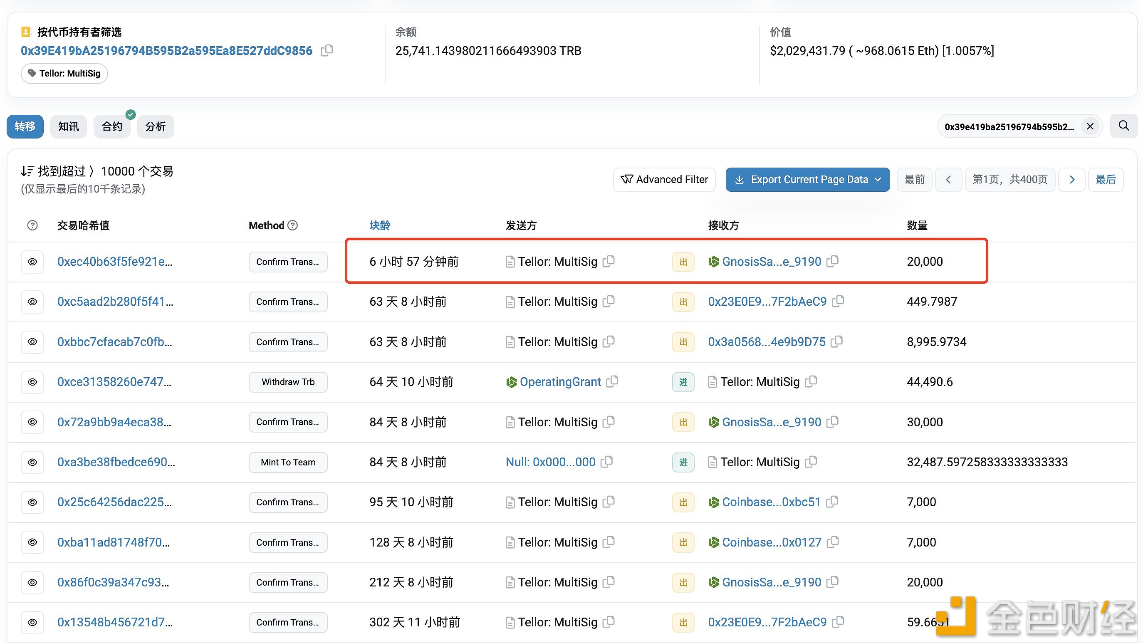The image size is (1143, 643).
Task: Click the search magnifier icon button
Action: click(1123, 126)
